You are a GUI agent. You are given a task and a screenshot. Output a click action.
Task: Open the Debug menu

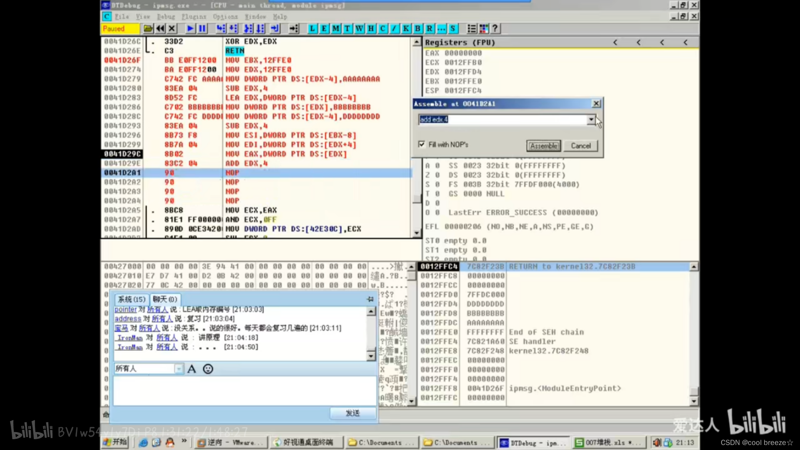point(166,17)
